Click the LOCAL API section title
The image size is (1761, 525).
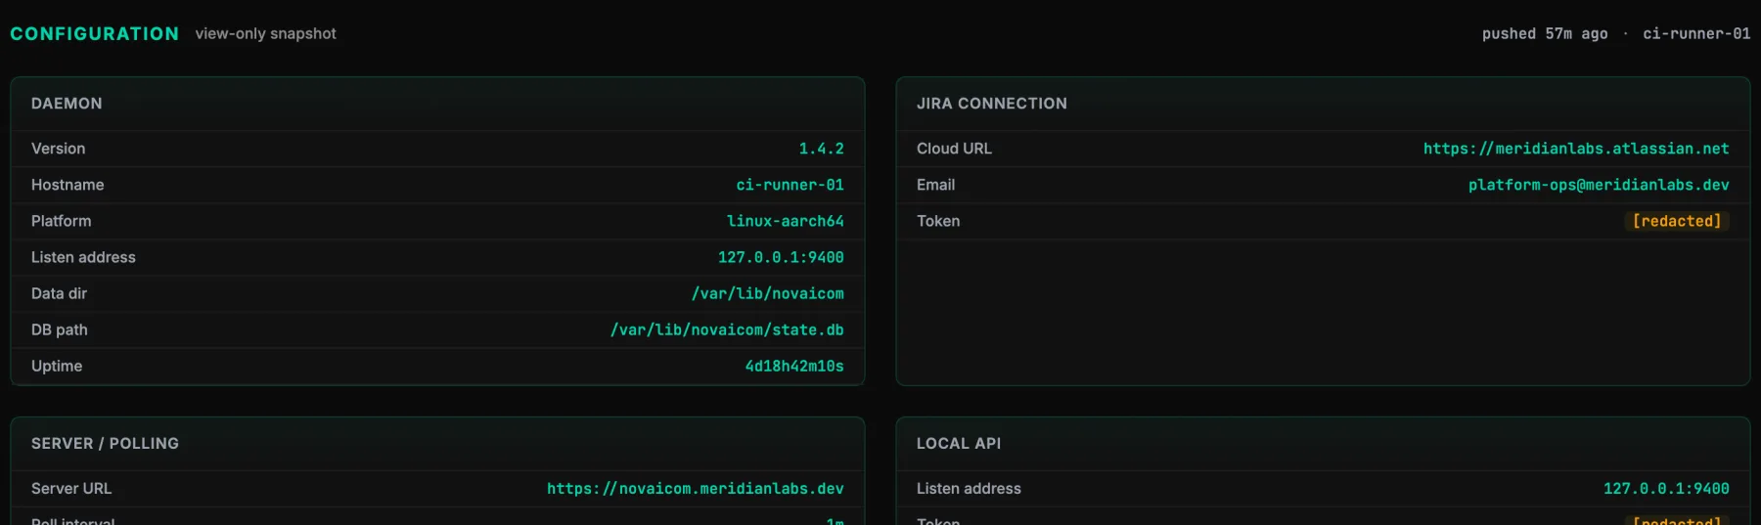tap(959, 444)
